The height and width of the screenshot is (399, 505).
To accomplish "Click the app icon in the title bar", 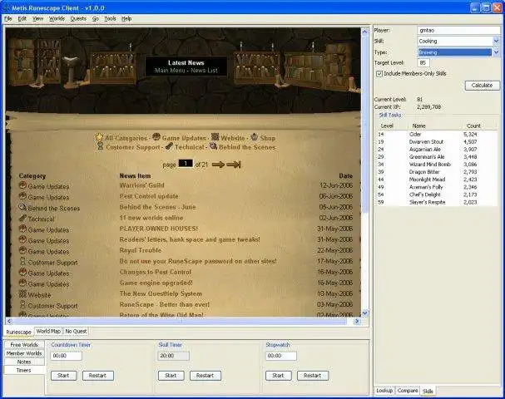I will coord(6,7).
